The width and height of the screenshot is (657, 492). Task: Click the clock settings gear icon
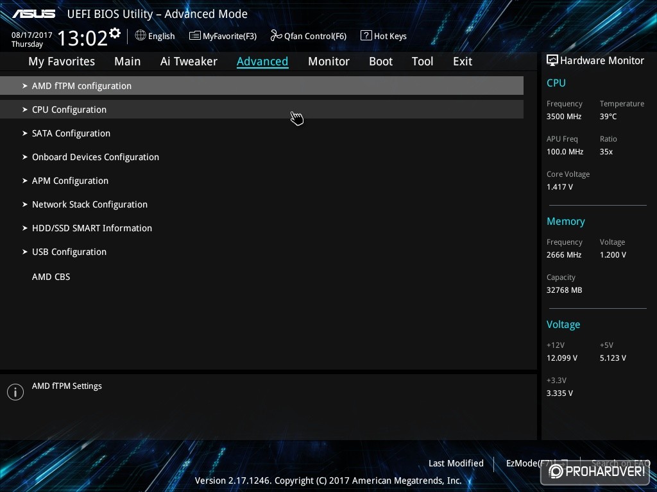(x=115, y=33)
